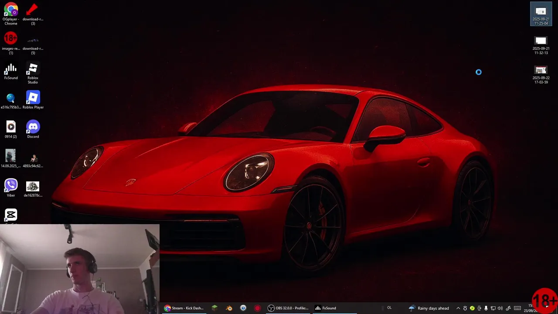This screenshot has height=314, width=558.
Task: Open the Minecraft block taskbar icon
Action: (x=214, y=308)
